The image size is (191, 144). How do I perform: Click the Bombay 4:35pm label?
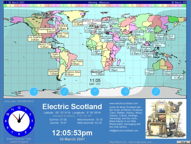(132, 46)
